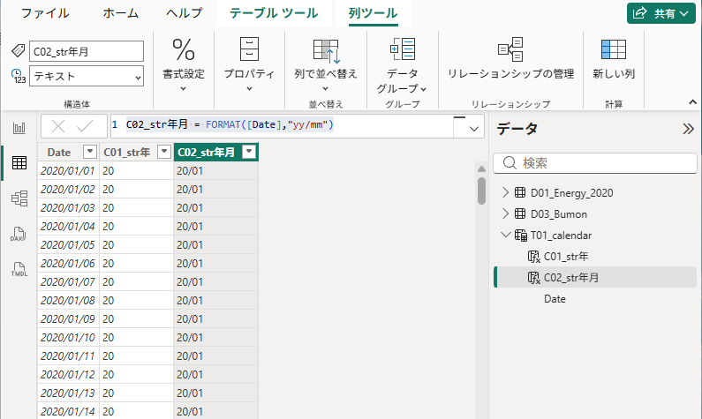Switch to the 列ツール tab
The width and height of the screenshot is (702, 419).
pyautogui.click(x=373, y=13)
